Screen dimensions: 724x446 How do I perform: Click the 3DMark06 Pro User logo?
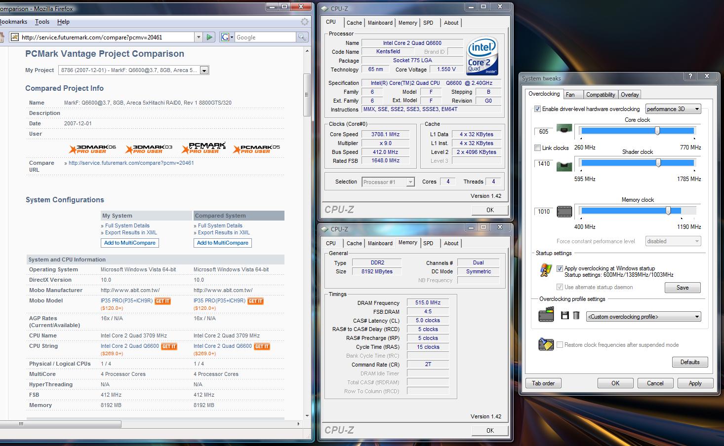(92, 149)
